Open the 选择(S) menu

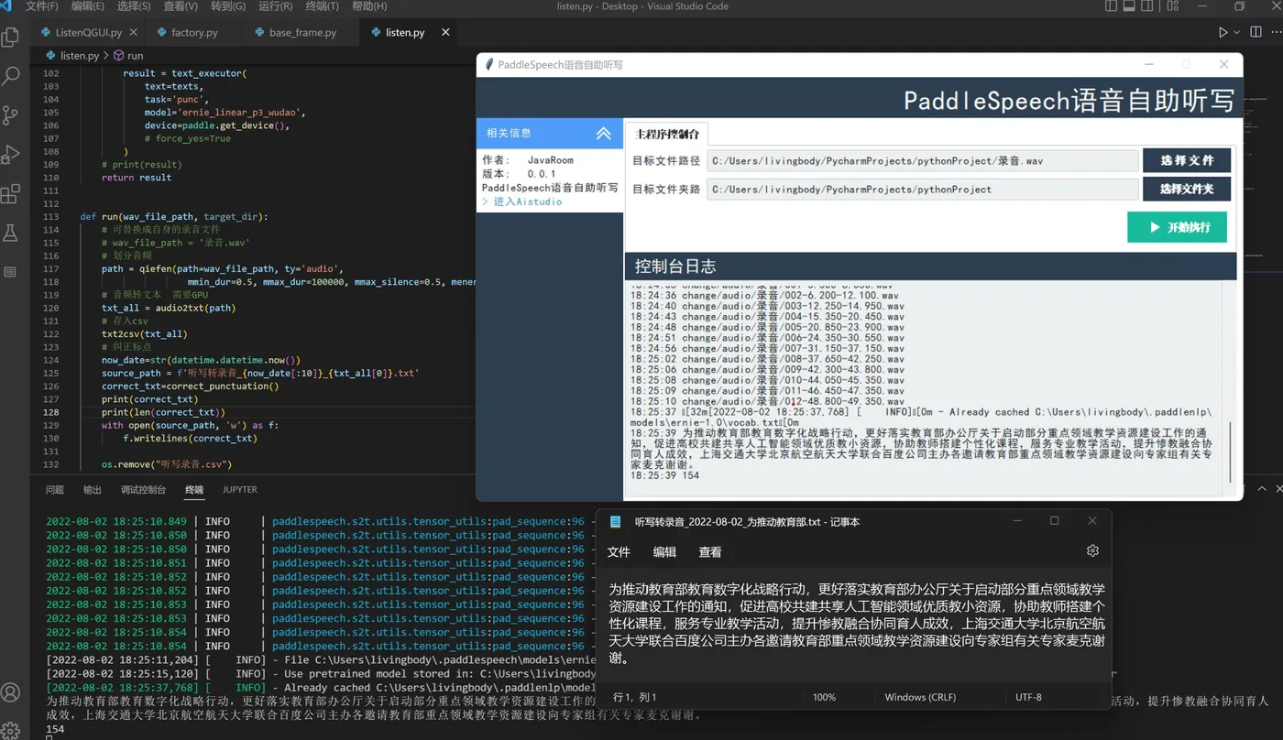pos(134,6)
